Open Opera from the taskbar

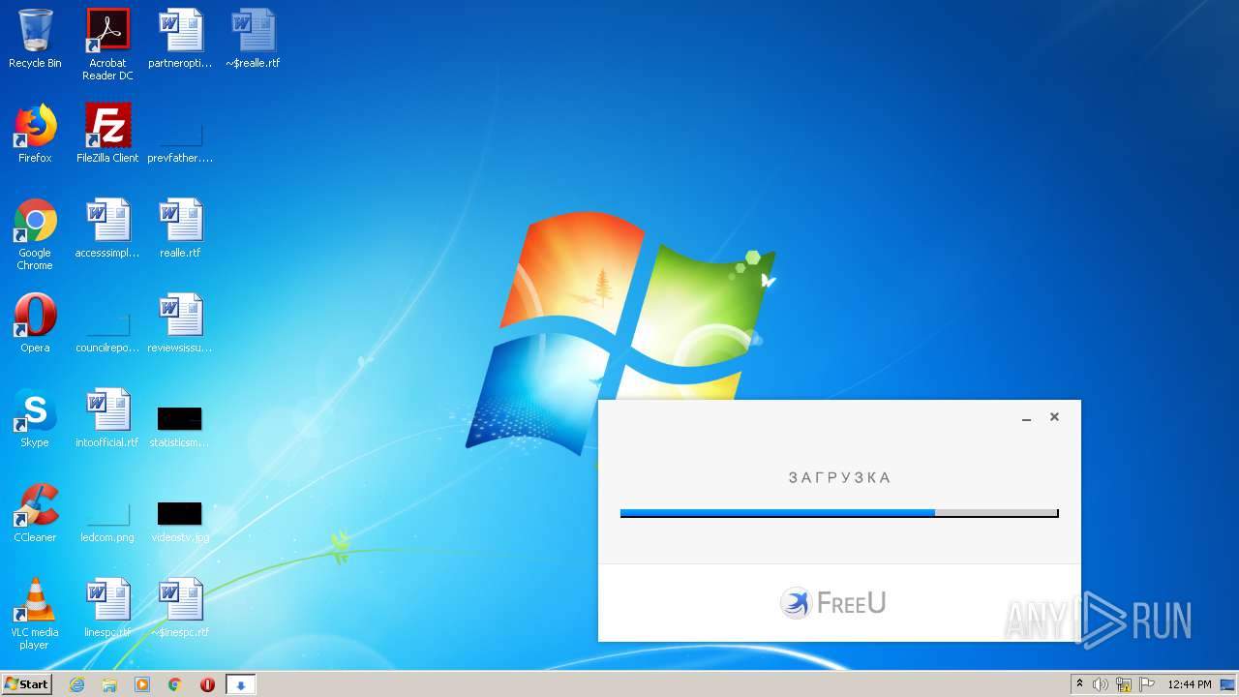[x=207, y=684]
